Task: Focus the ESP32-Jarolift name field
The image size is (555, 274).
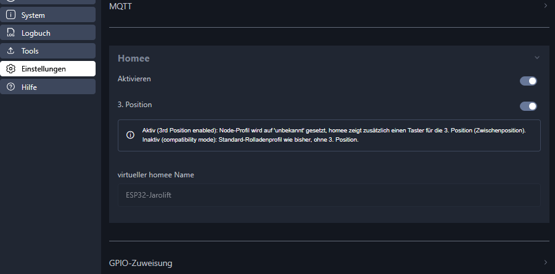Action: pos(329,195)
